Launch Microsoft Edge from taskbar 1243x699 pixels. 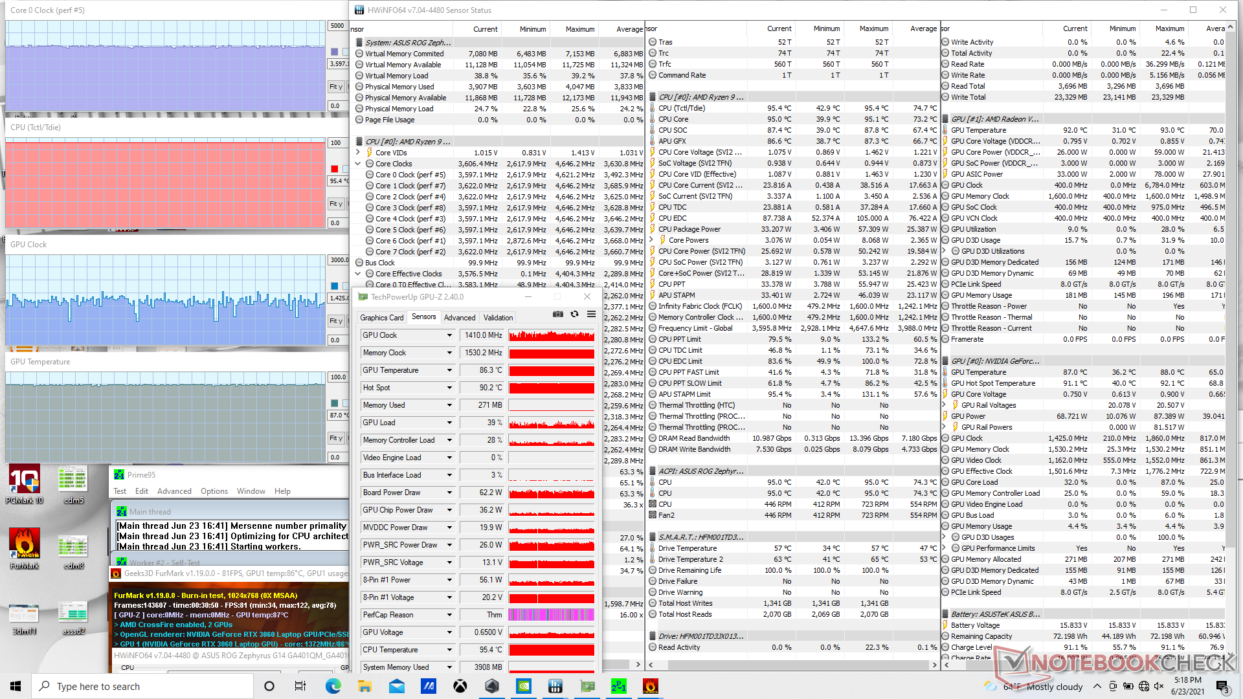(x=333, y=686)
